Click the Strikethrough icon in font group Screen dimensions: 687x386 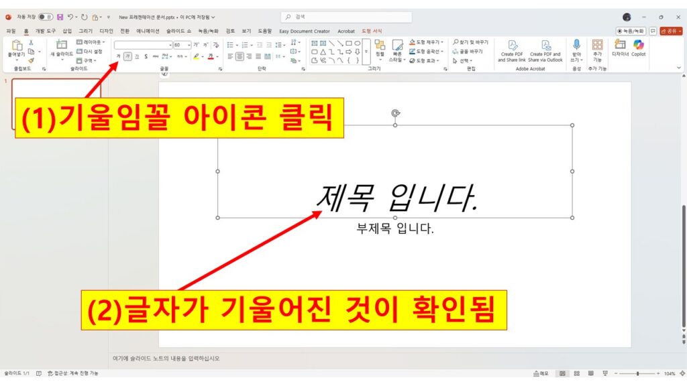[156, 56]
